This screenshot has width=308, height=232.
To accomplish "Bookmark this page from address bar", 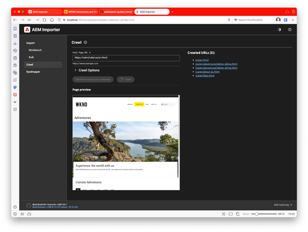I will (229, 20).
